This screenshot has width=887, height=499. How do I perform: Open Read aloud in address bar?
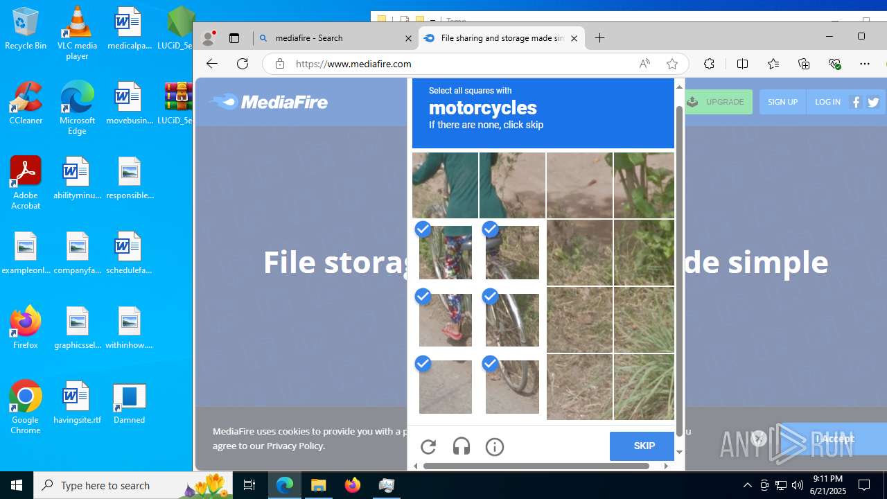pos(644,64)
